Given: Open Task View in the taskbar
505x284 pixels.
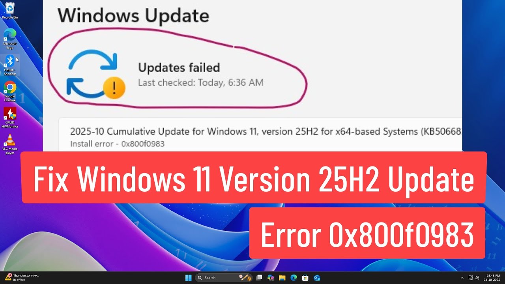Looking at the screenshot, I should click(x=259, y=278).
